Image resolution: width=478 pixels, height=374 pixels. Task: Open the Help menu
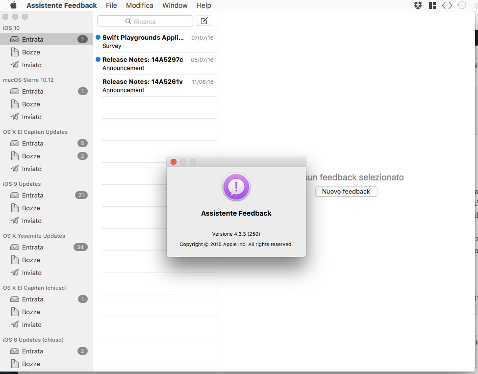[x=203, y=5]
